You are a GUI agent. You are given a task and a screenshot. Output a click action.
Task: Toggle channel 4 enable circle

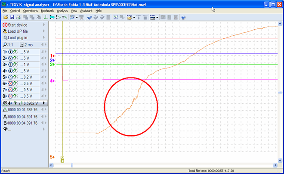(x=10, y=71)
